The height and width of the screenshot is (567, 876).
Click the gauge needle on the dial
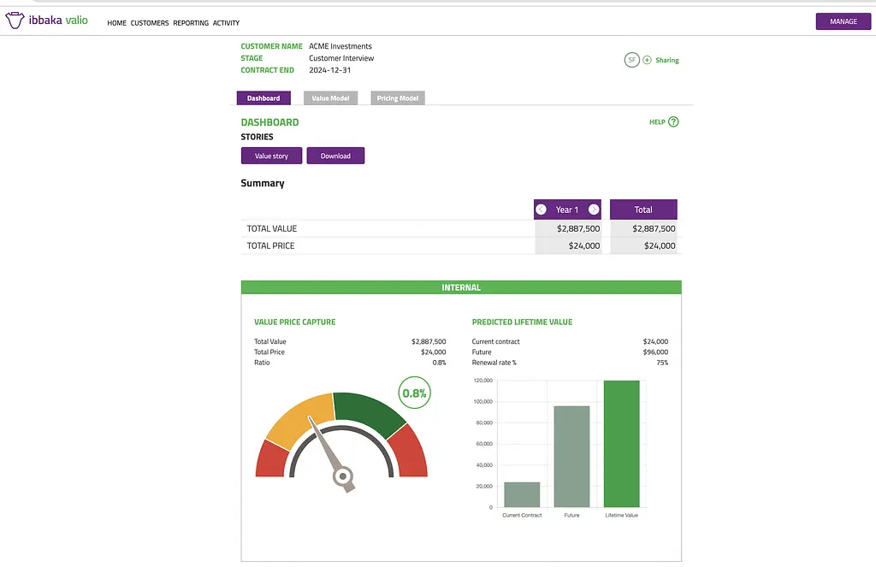[329, 449]
